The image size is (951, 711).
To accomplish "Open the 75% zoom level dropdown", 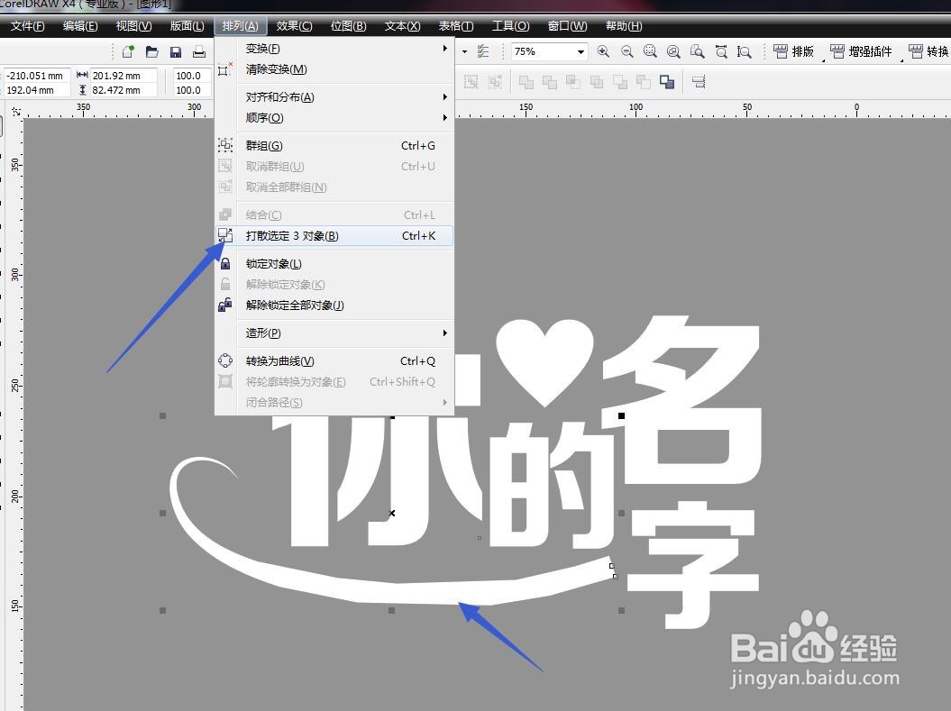I will [581, 52].
